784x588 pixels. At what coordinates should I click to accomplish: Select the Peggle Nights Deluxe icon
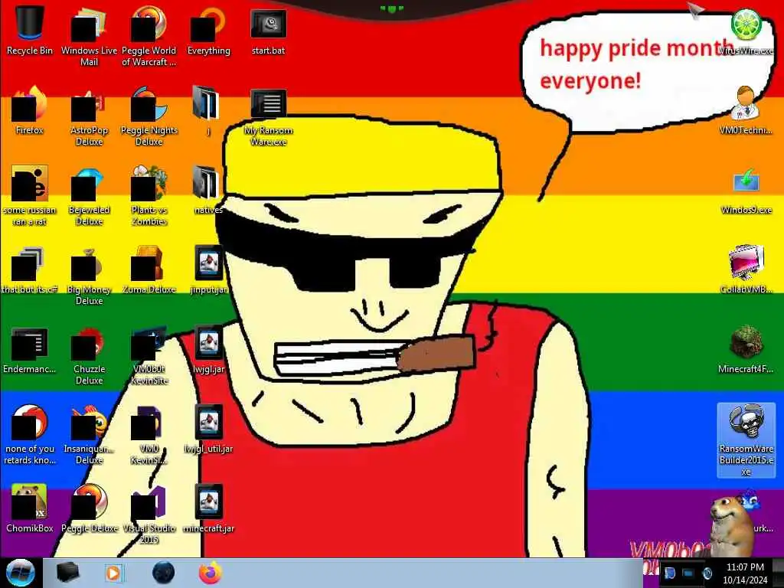[149, 117]
